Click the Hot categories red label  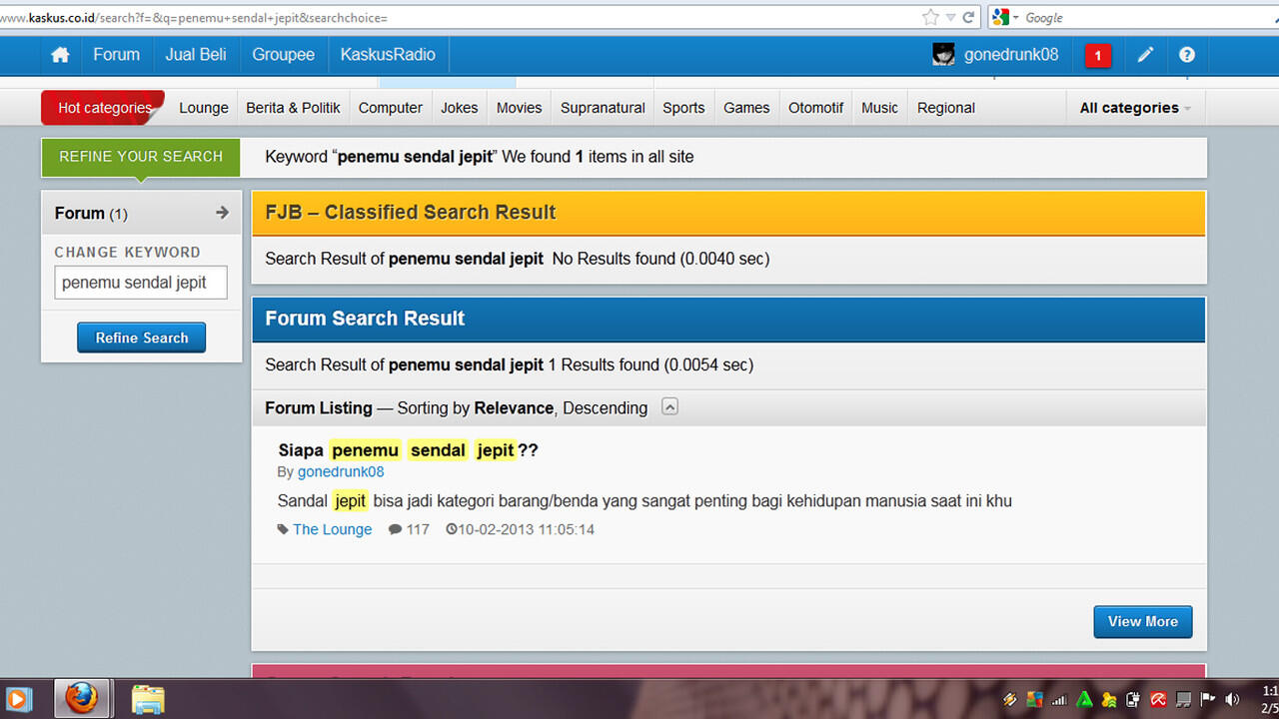click(103, 108)
